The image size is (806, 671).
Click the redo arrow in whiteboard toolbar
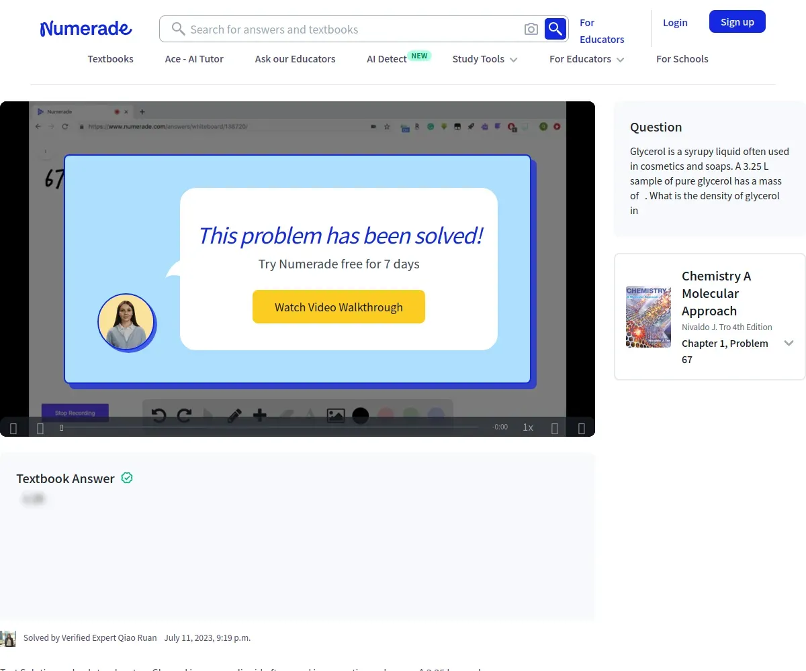click(184, 415)
